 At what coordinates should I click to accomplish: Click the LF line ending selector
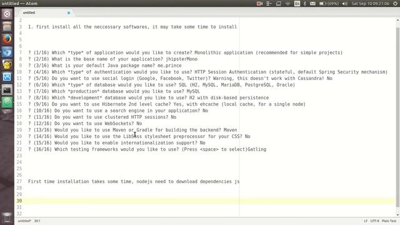click(366, 221)
